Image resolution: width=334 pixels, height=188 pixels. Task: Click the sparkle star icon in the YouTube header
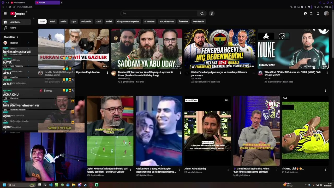pyautogui.click(x=305, y=13)
